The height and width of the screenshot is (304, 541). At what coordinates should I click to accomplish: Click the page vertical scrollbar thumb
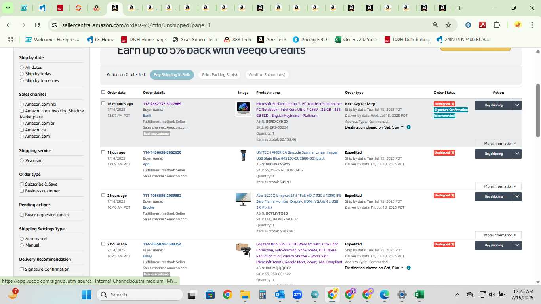coord(538,110)
